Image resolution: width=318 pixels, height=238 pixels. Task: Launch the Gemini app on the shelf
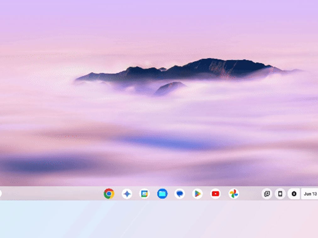tap(127, 194)
